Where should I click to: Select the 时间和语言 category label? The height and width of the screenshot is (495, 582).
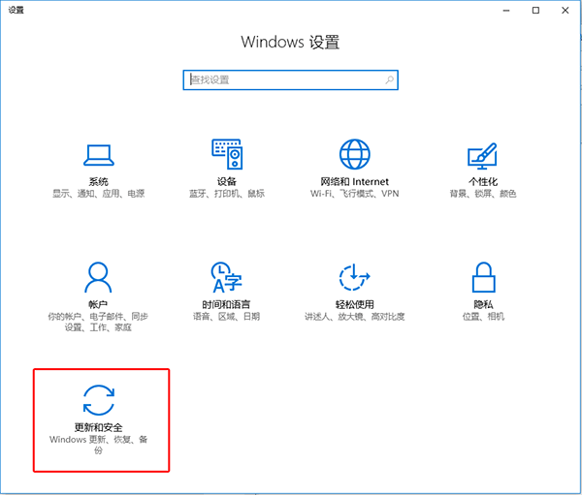click(226, 305)
